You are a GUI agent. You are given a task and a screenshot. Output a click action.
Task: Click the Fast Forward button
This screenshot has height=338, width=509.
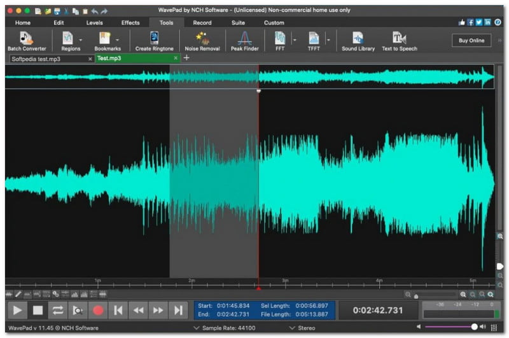point(158,311)
